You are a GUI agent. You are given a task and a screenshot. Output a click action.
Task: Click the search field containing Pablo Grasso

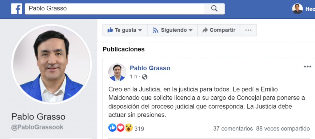pos(114,9)
